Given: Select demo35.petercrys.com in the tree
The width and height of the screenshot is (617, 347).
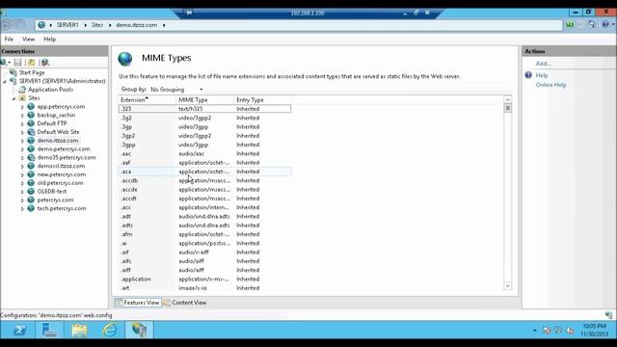Looking at the screenshot, I should coord(67,157).
